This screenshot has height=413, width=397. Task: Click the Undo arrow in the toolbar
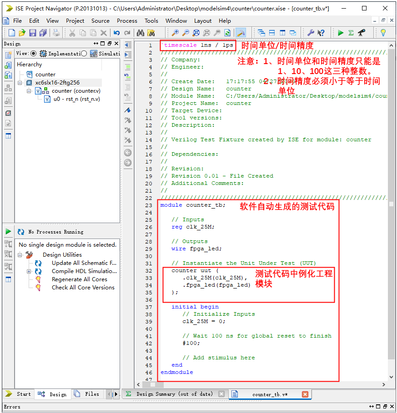[117, 33]
